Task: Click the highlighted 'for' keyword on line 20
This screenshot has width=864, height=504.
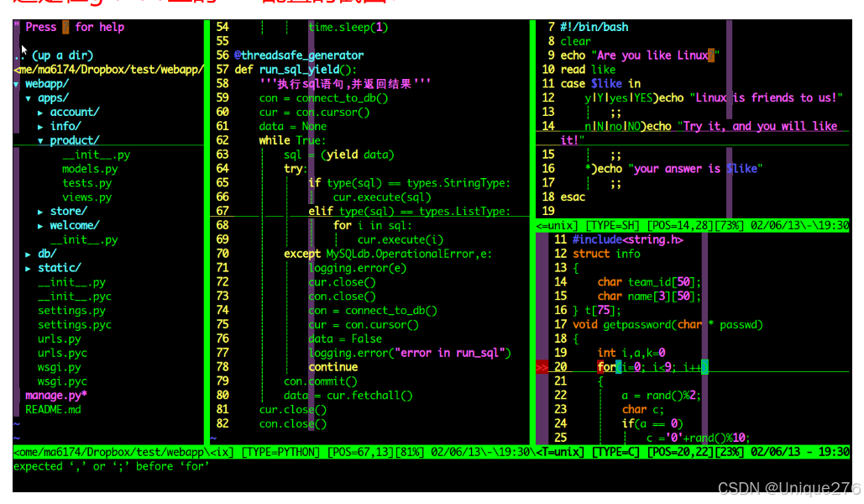Action: point(606,367)
